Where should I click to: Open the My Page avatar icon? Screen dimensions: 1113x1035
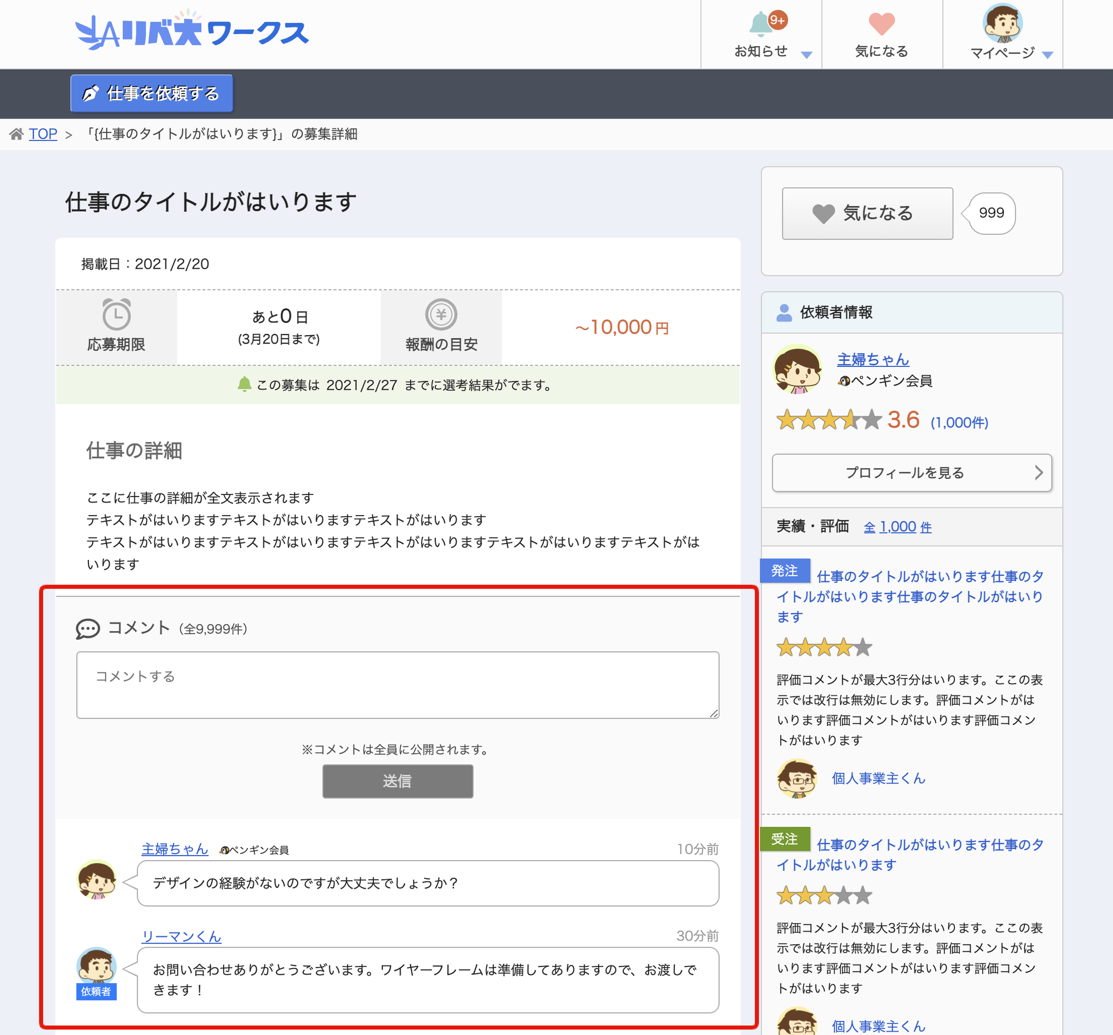click(1002, 23)
